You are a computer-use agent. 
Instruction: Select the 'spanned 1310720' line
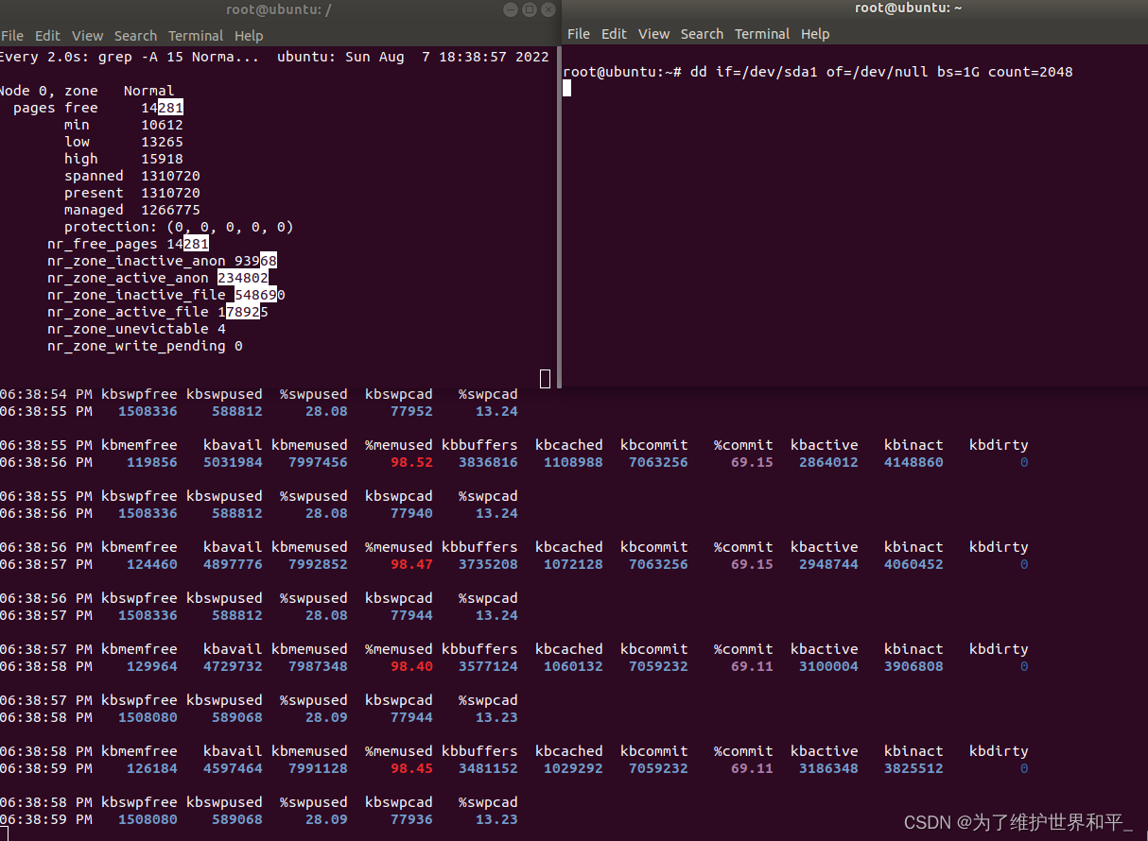tap(131, 176)
